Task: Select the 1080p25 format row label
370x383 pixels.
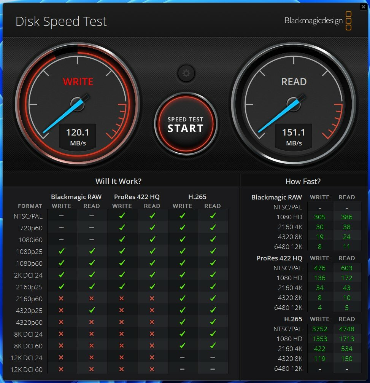Action: (29, 252)
